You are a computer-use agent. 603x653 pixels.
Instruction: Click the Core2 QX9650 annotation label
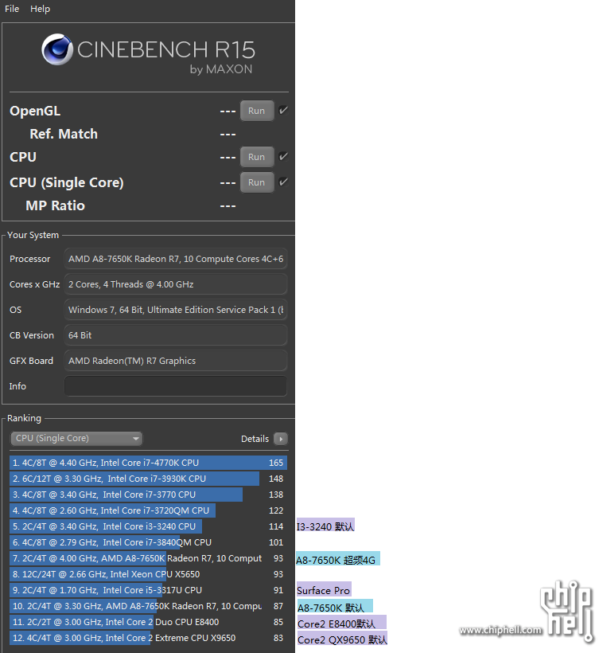[x=343, y=639]
